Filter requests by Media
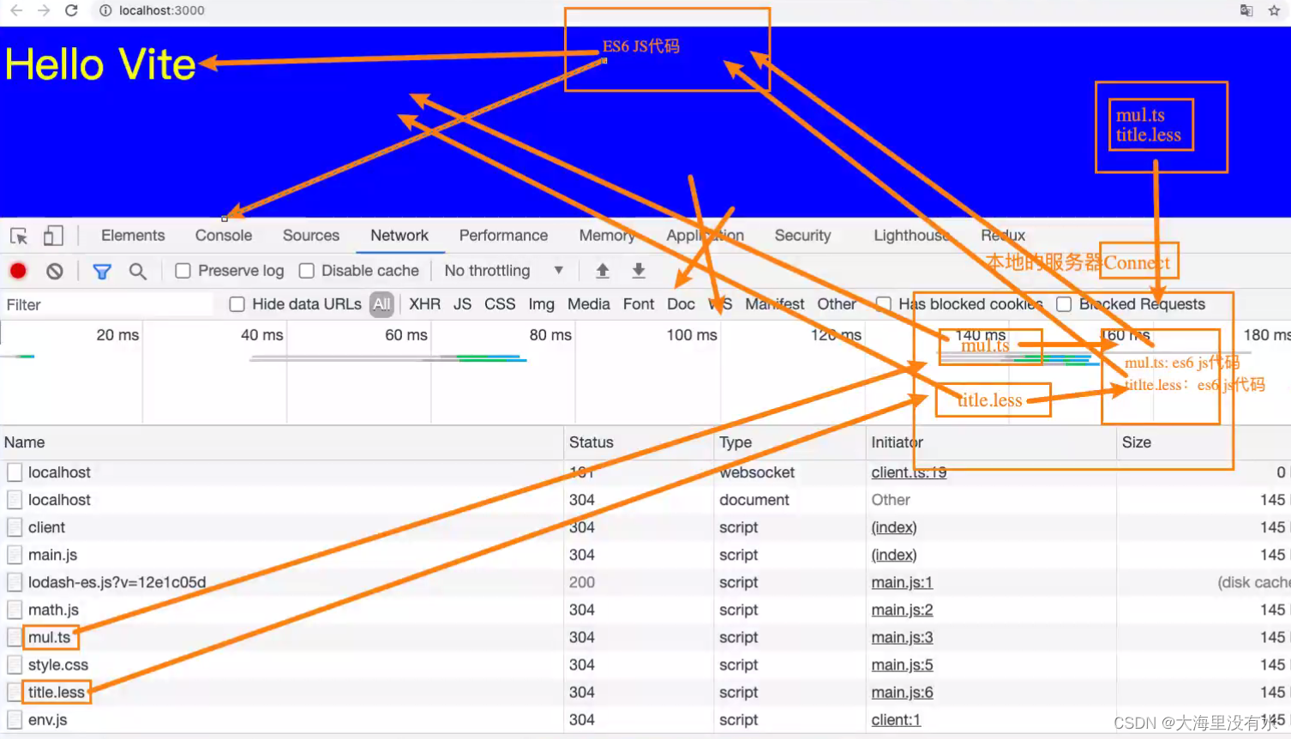 [589, 304]
